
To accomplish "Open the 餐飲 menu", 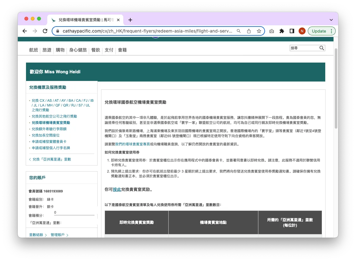I will (96, 50).
